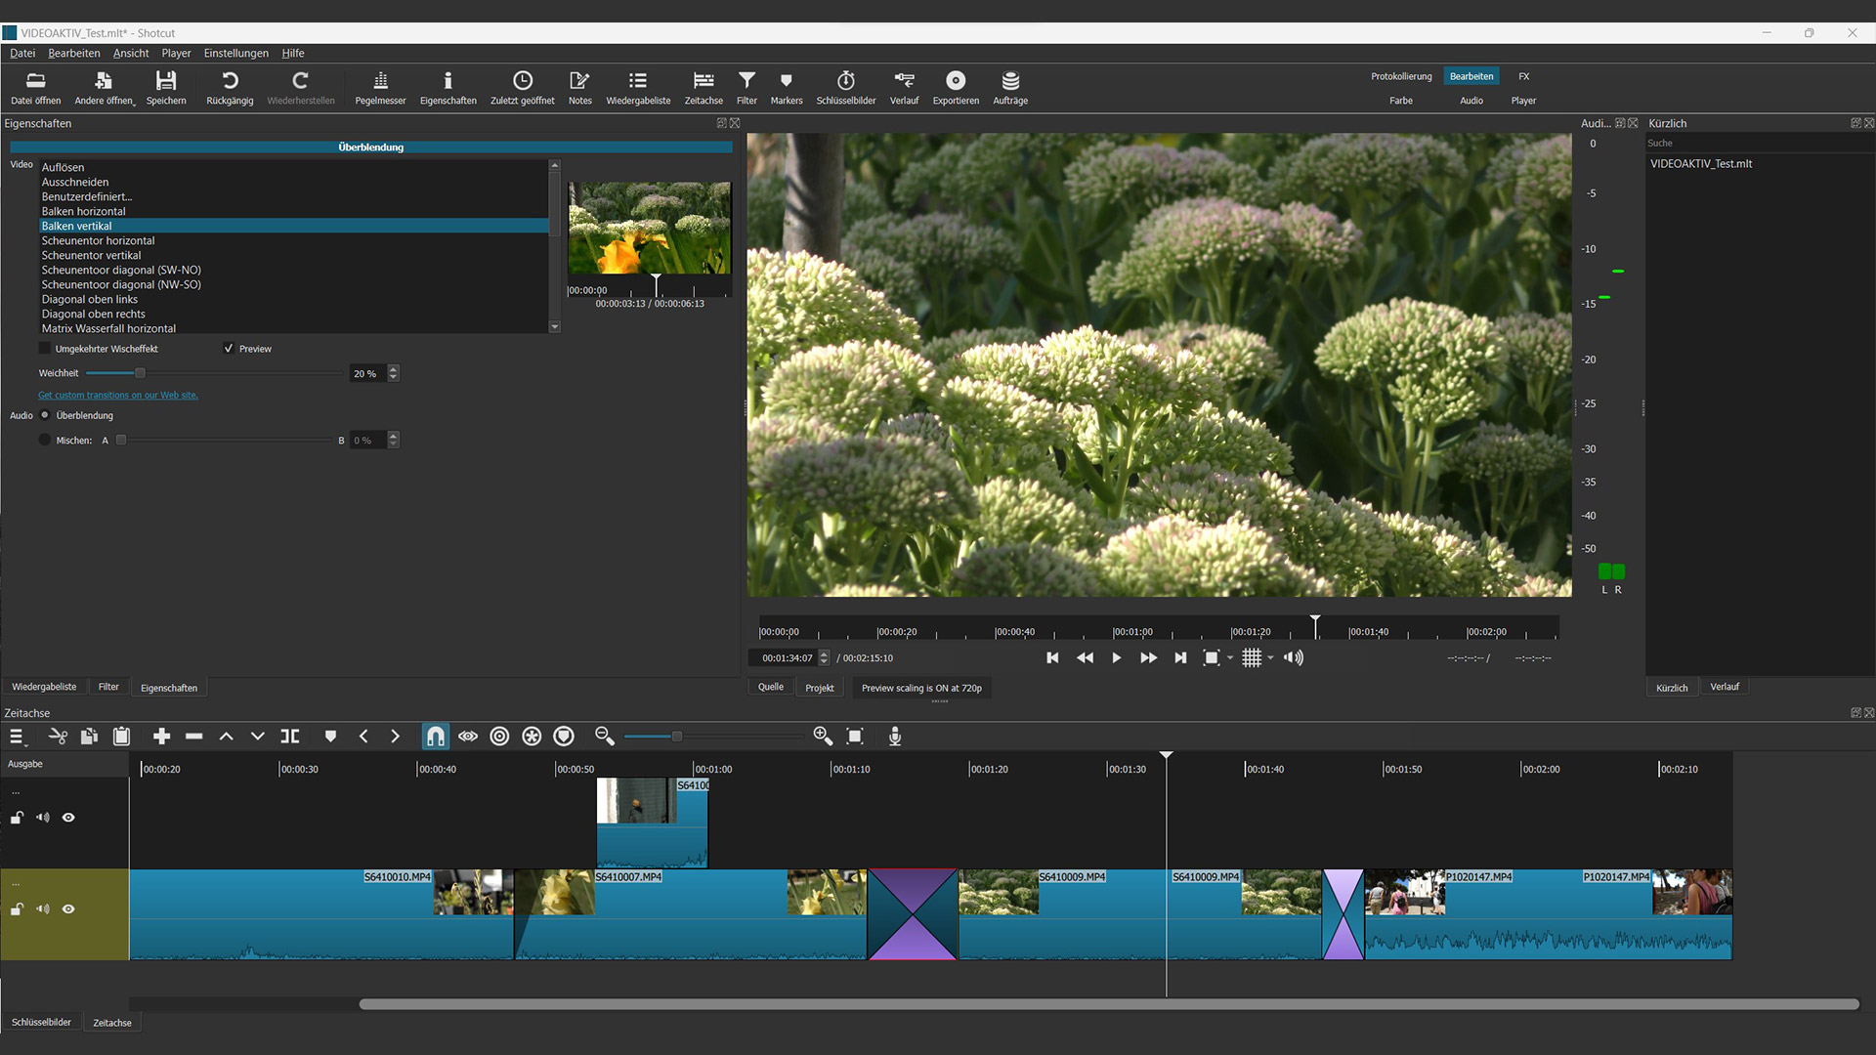Viewport: 1876px width, 1055px height.
Task: Hide the bottom video track with eye icon
Action: tap(68, 909)
